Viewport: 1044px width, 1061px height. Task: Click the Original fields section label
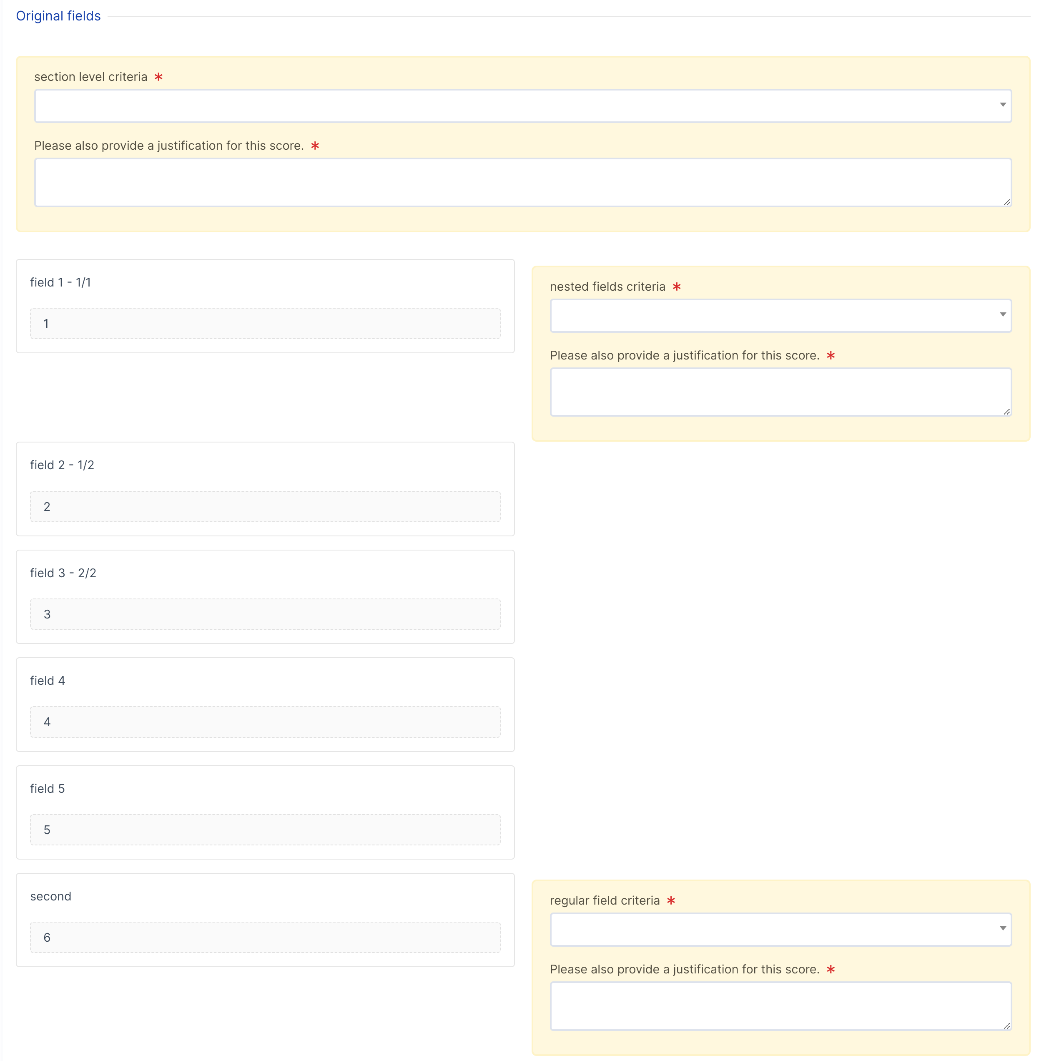pos(58,16)
